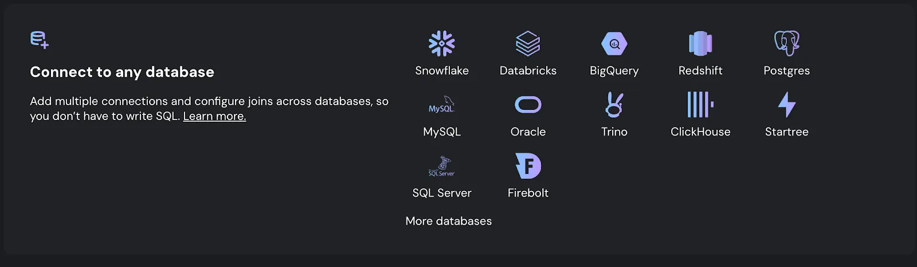Click the Connect to any database heading
The height and width of the screenshot is (267, 917).
(122, 72)
